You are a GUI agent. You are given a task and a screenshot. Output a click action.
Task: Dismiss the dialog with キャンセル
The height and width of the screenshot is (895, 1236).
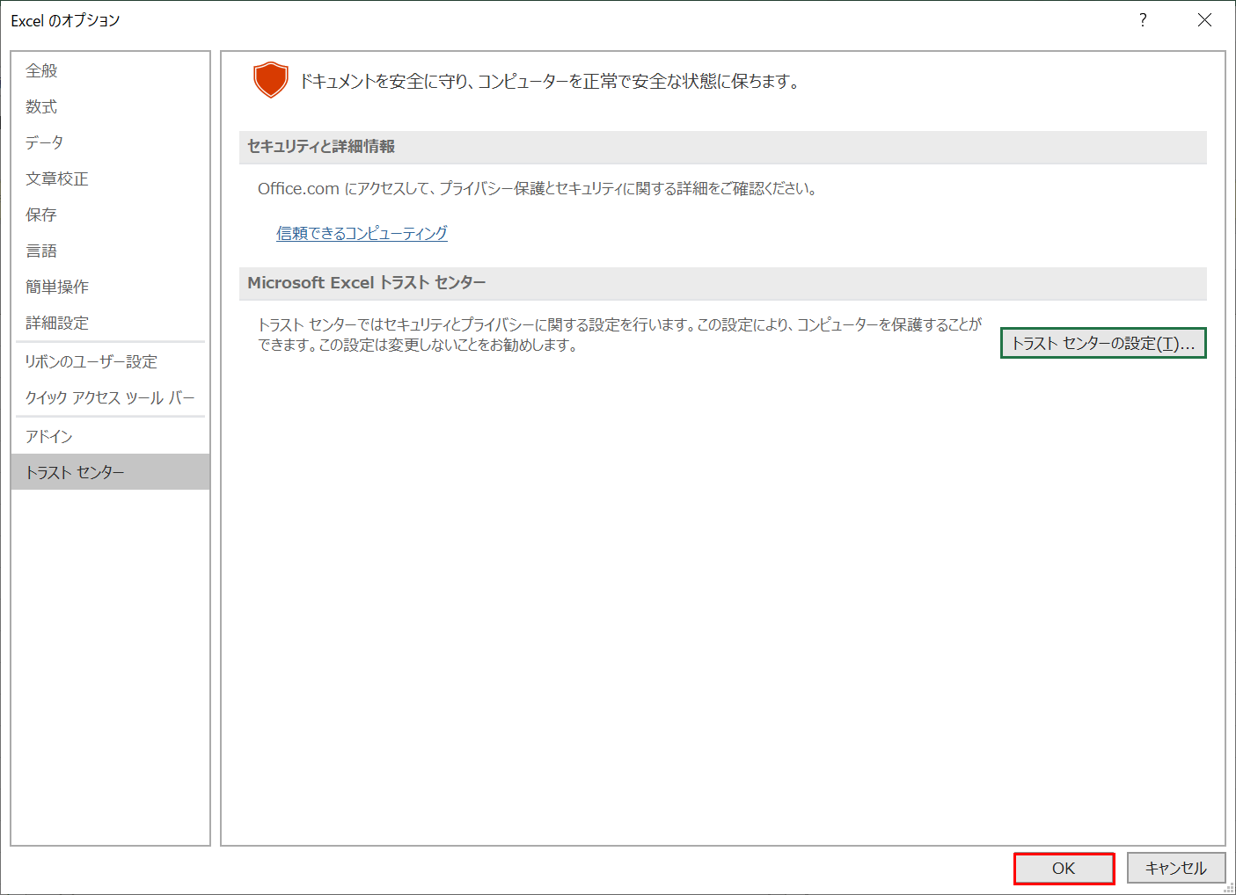1176,868
